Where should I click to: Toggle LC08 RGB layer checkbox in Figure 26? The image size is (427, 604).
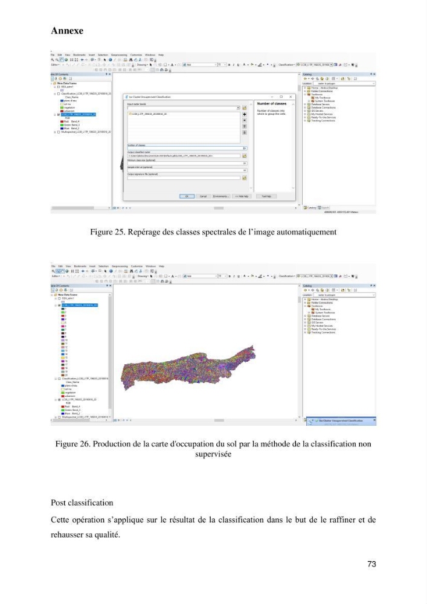pos(59,400)
